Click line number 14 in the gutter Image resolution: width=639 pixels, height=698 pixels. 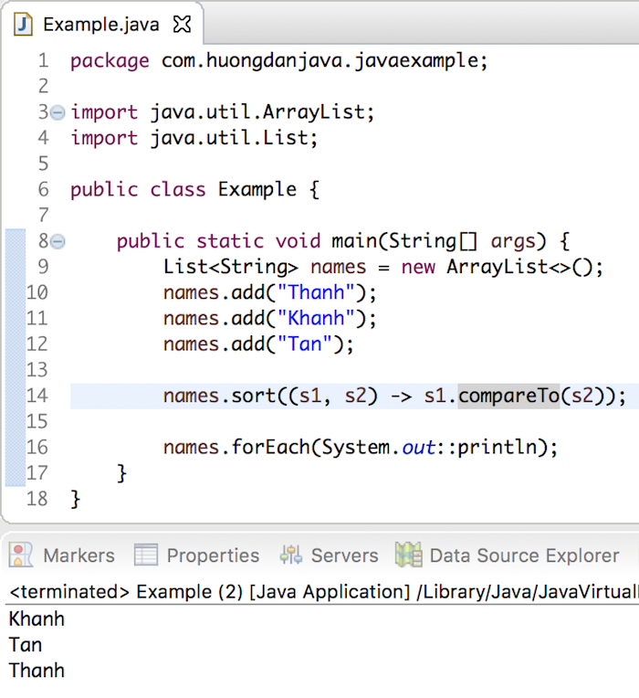[x=37, y=396]
